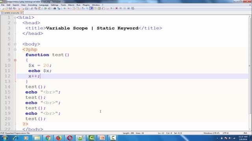The height and width of the screenshot is (141, 252).
Task: Click the Copy toolbar icon
Action: (36, 8)
